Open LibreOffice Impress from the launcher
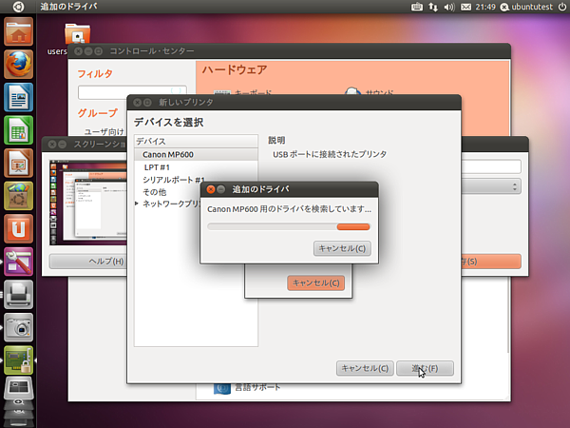The width and height of the screenshot is (570, 428). tap(19, 163)
